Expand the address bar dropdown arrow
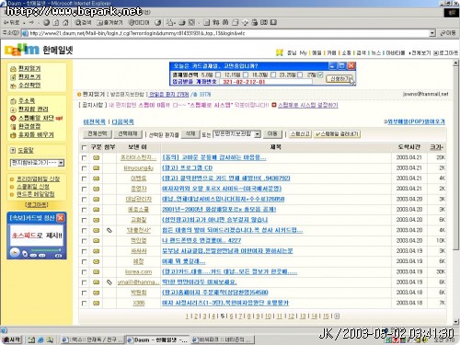This screenshot has width=460, height=345. (x=432, y=33)
